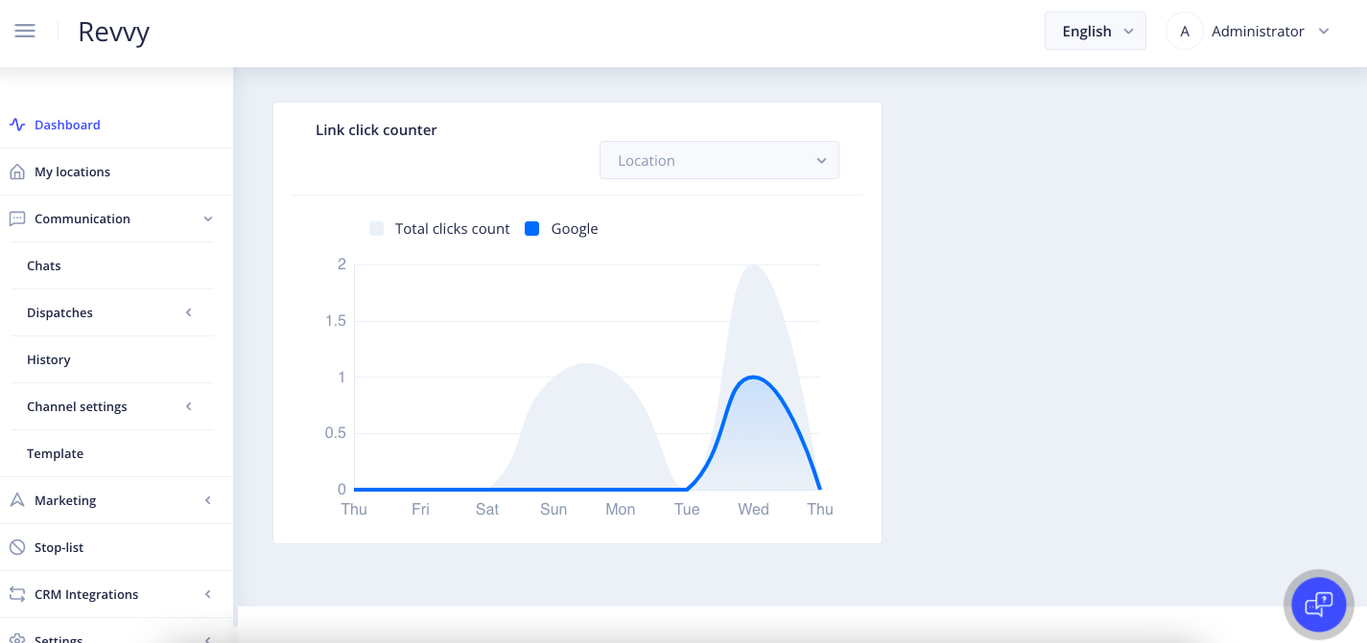Image resolution: width=1367 pixels, height=643 pixels.
Task: Open Template menu item
Action: pos(55,453)
